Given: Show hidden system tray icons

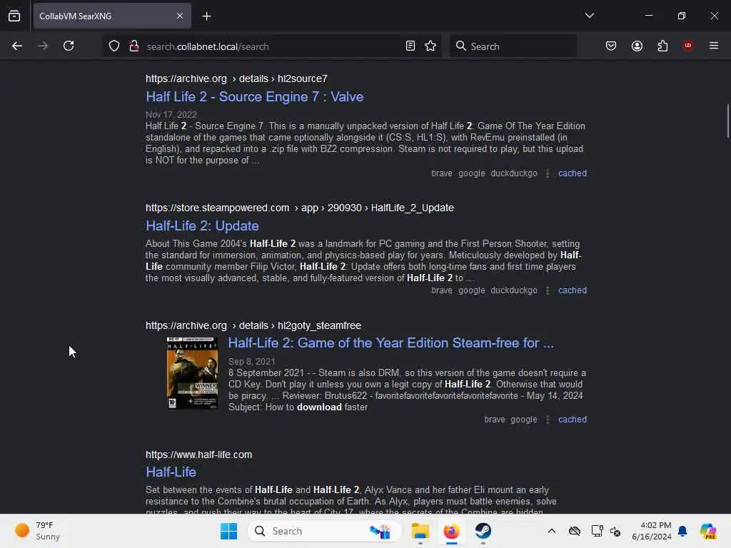Looking at the screenshot, I should 552,531.
